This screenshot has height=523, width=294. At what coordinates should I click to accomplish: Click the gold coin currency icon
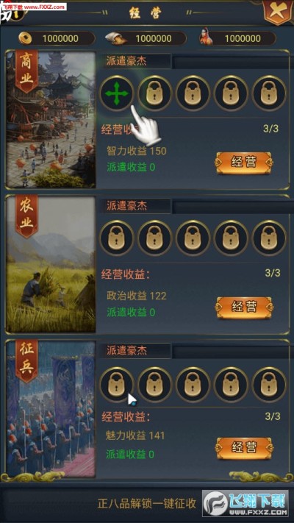point(25,38)
